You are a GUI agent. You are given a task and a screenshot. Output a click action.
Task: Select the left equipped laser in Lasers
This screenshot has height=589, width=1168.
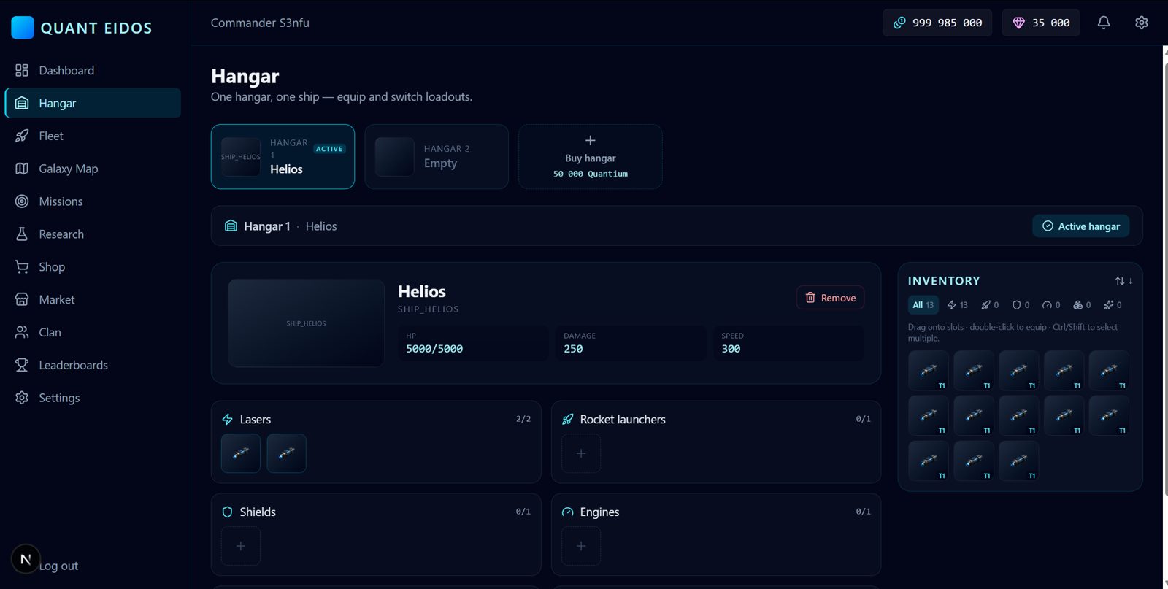[241, 453]
